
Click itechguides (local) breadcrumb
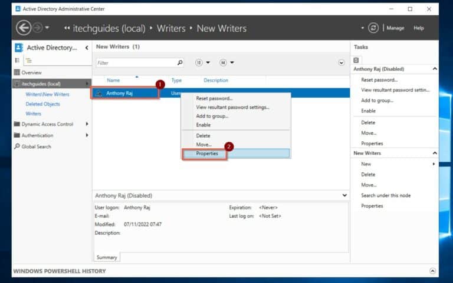click(109, 28)
